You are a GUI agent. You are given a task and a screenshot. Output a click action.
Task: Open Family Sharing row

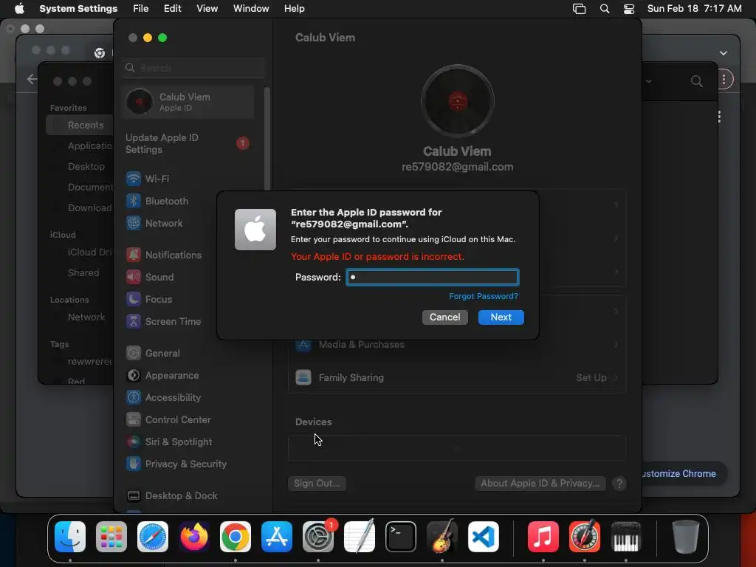tap(457, 377)
